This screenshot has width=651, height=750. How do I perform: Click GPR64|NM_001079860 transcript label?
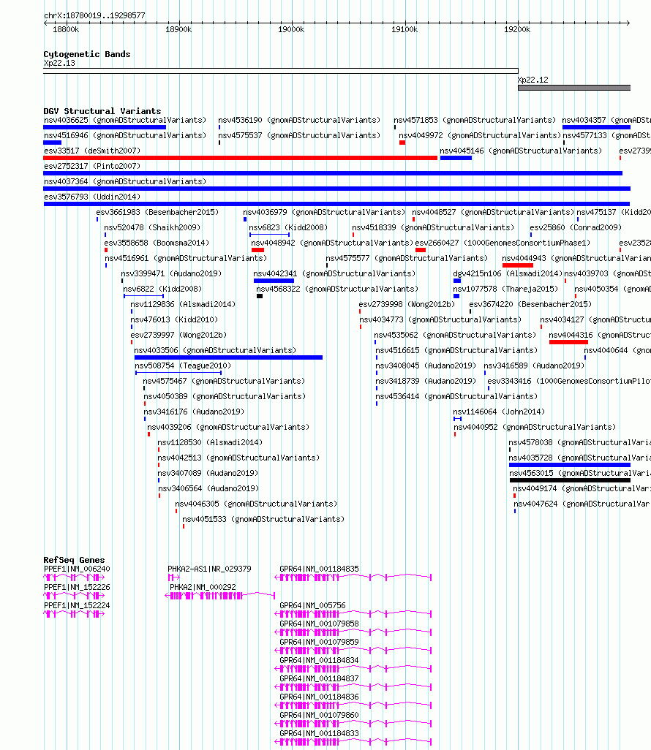pos(319,715)
